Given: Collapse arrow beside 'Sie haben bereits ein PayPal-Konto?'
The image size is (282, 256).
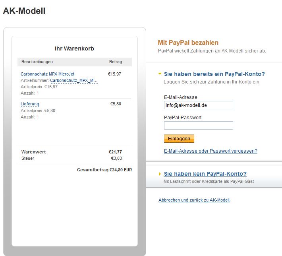Looking at the screenshot, I should [x=160, y=74].
